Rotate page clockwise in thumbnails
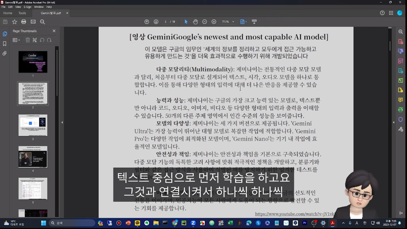This screenshot has width=407, height=229. pyautogui.click(x=49, y=40)
